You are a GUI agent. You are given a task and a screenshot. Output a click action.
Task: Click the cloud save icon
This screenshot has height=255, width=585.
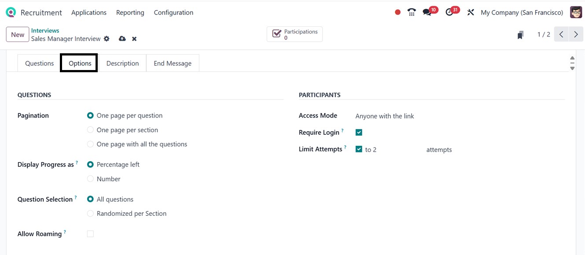(x=122, y=39)
